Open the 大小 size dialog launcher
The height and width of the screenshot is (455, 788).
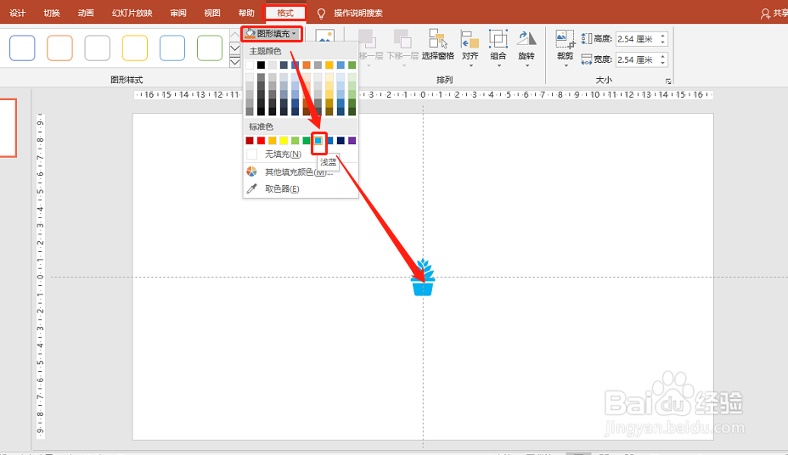click(x=668, y=81)
